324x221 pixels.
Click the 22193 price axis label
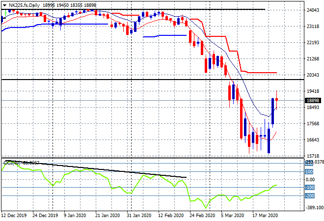[313, 43]
